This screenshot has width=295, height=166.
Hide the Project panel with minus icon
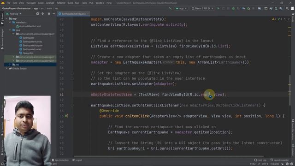pos(54,14)
